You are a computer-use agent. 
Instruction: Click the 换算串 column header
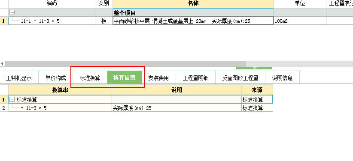click(60, 90)
